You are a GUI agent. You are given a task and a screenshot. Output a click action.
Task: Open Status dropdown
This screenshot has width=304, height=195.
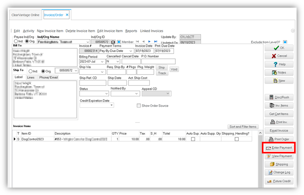(x=106, y=94)
